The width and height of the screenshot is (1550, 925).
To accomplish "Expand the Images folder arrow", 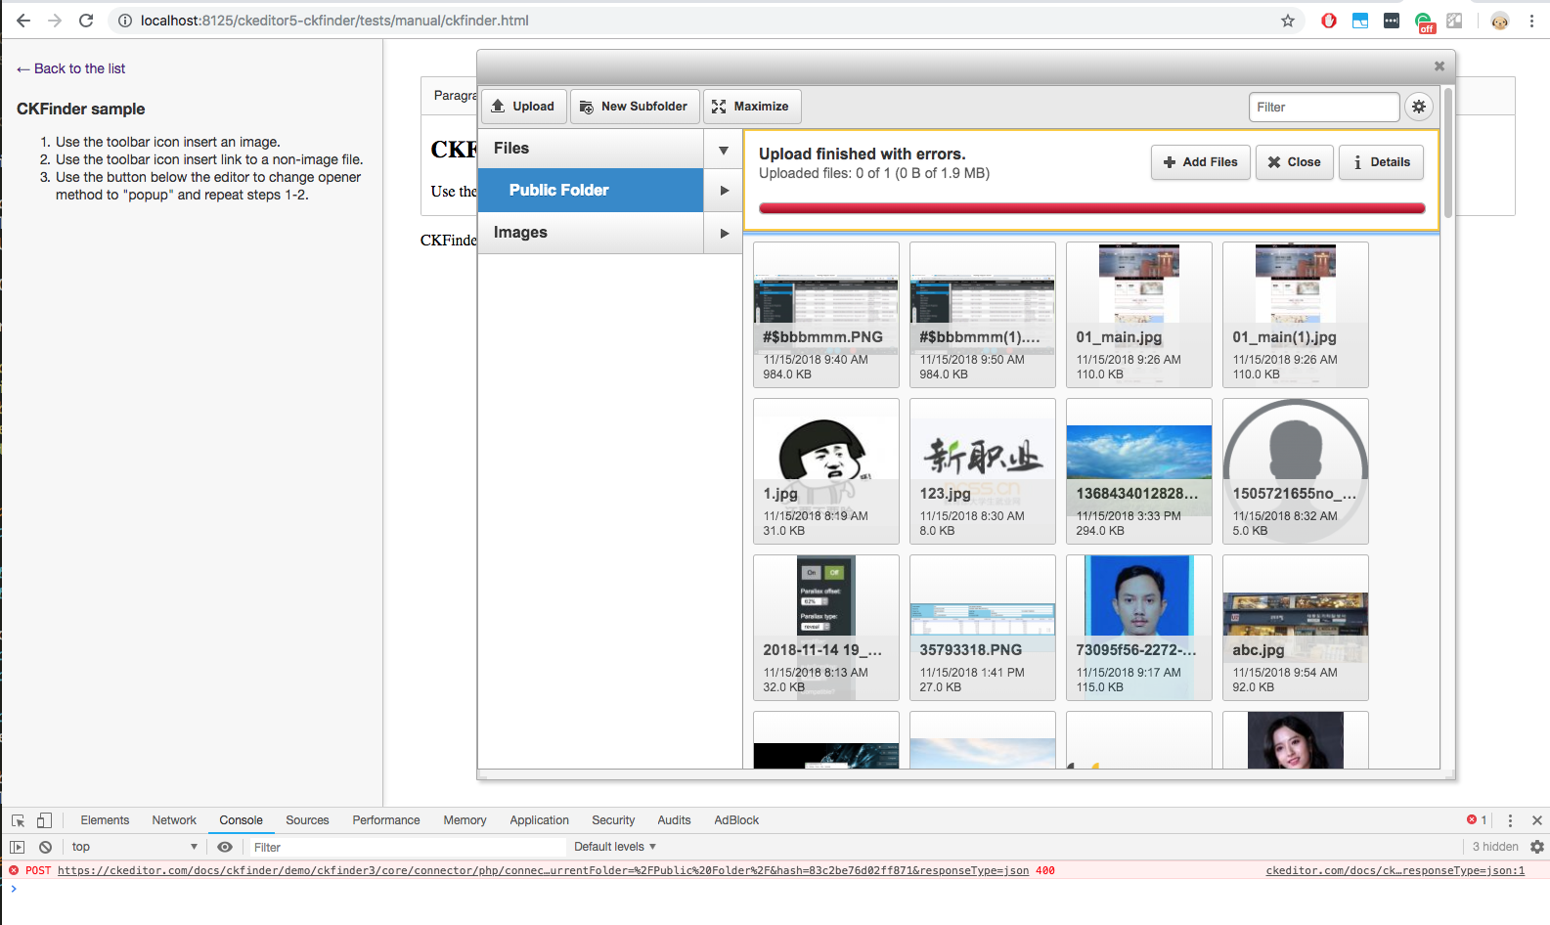I will pos(724,233).
